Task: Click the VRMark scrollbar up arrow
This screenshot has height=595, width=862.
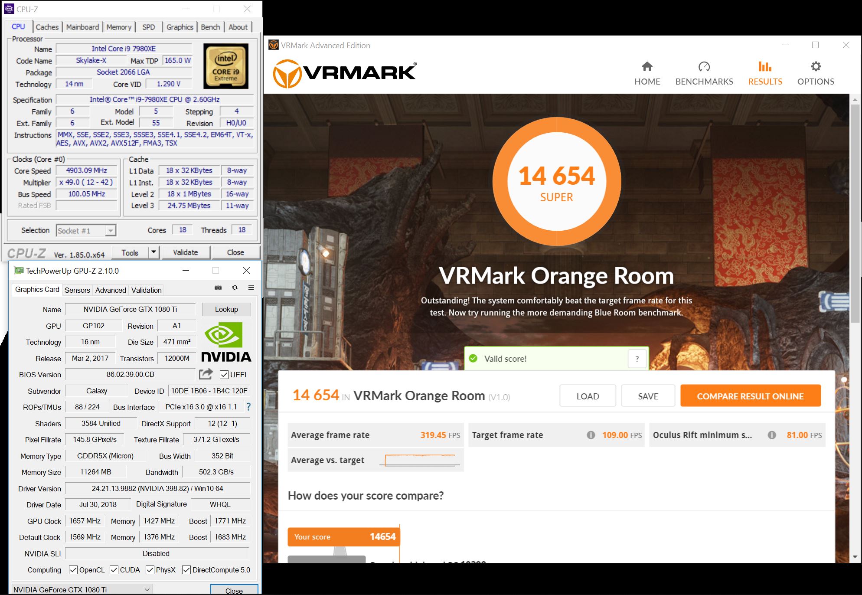Action: point(855,100)
